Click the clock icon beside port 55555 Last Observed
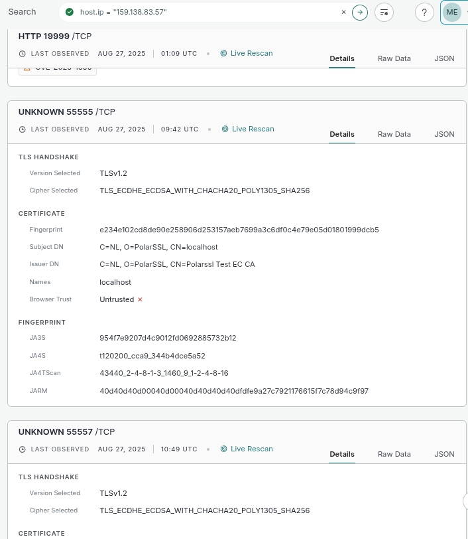Image resolution: width=468 pixels, height=539 pixels. point(23,129)
